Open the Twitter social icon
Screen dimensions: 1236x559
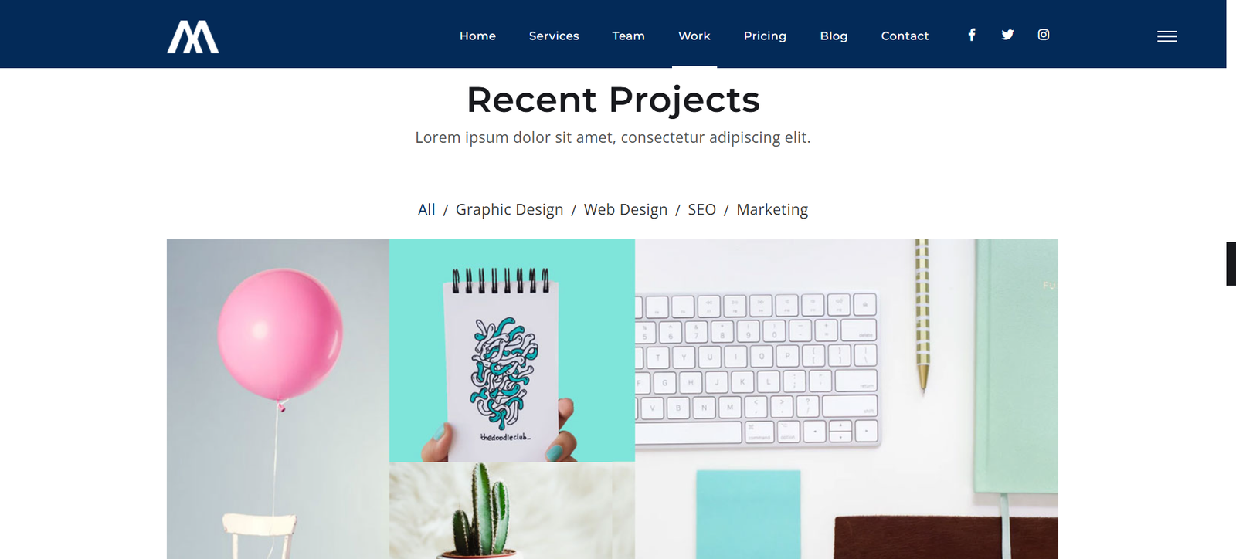point(1007,35)
